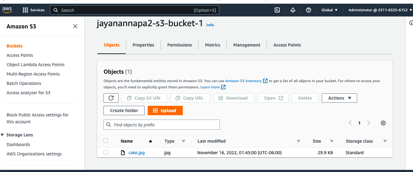This screenshot has width=413, height=172.
Task: Open the Global region dropdown
Action: point(330,10)
